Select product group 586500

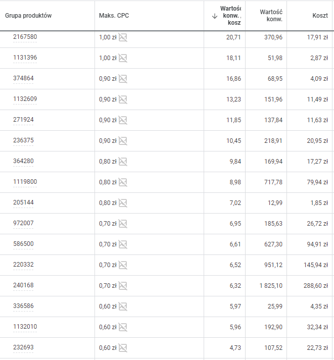click(x=23, y=244)
